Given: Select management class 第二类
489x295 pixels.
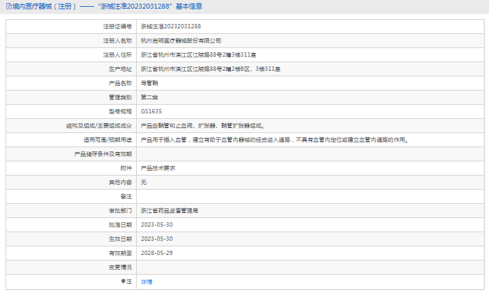Looking at the screenshot, I should click(150, 97).
